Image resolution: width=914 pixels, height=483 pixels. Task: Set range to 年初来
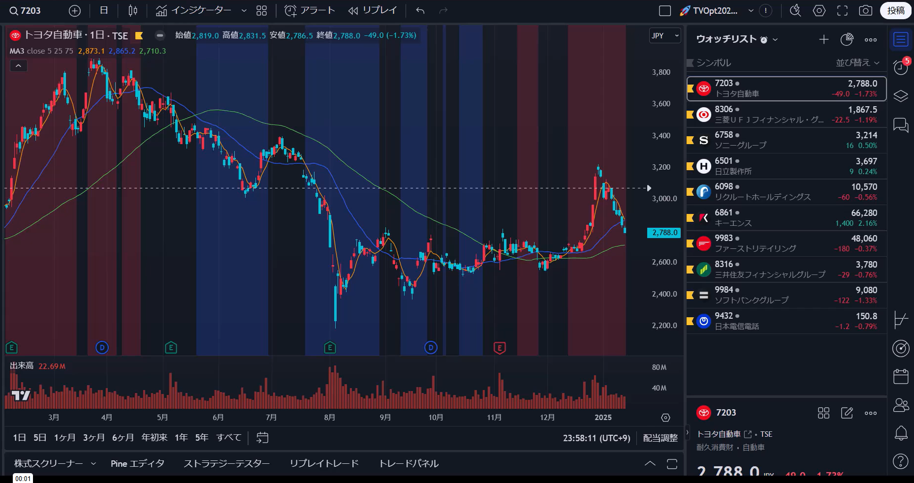pyautogui.click(x=155, y=438)
